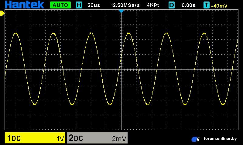Select the channel 2 DC gray panel
243x145 pixels.
[x=97, y=138]
